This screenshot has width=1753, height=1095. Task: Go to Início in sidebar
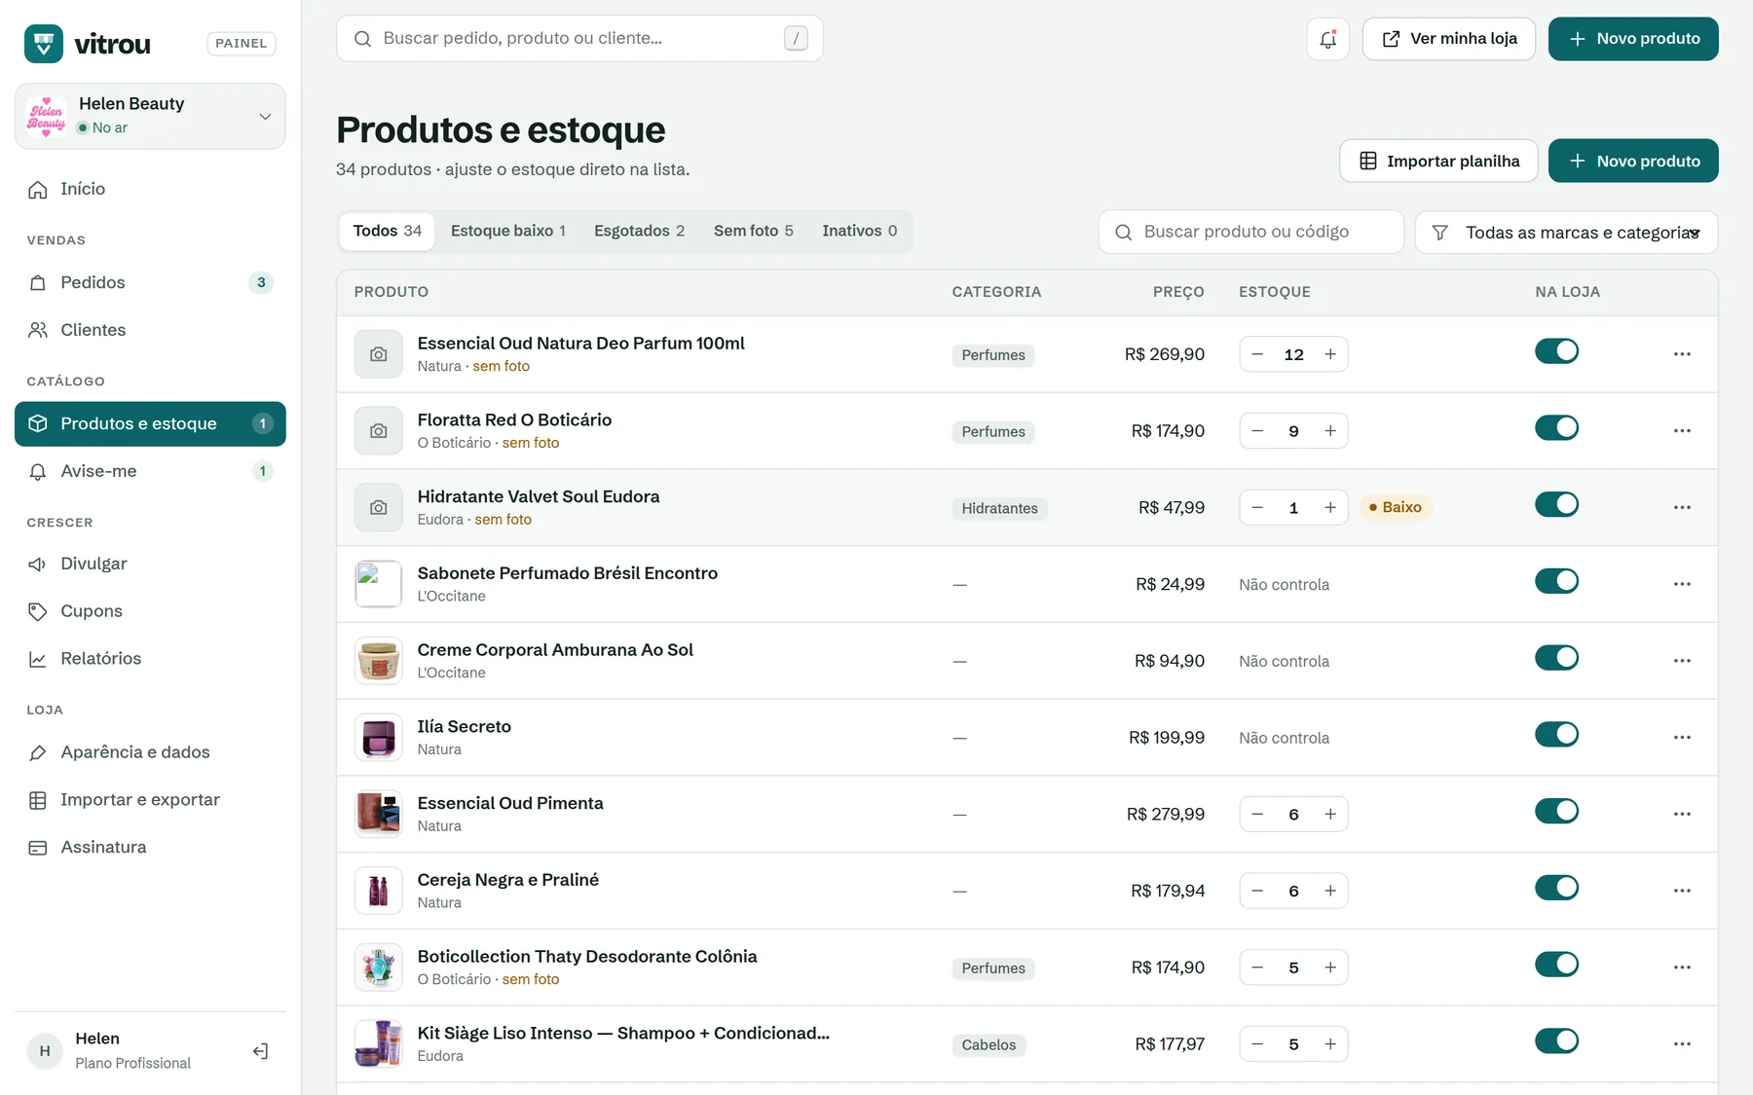click(150, 189)
